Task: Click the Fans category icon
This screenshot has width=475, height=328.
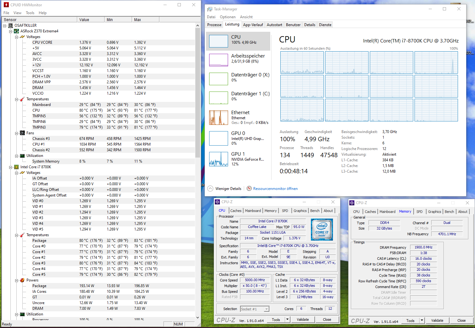Action: pos(22,133)
